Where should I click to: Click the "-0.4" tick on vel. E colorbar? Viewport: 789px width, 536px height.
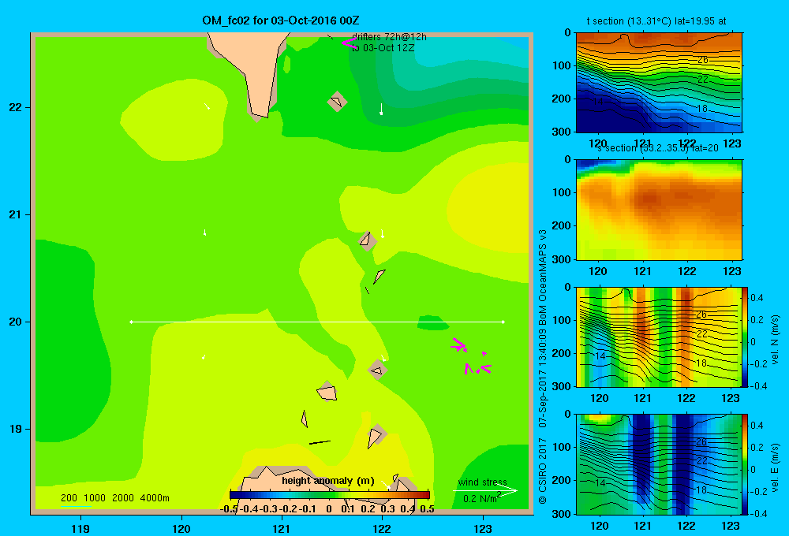click(x=757, y=513)
